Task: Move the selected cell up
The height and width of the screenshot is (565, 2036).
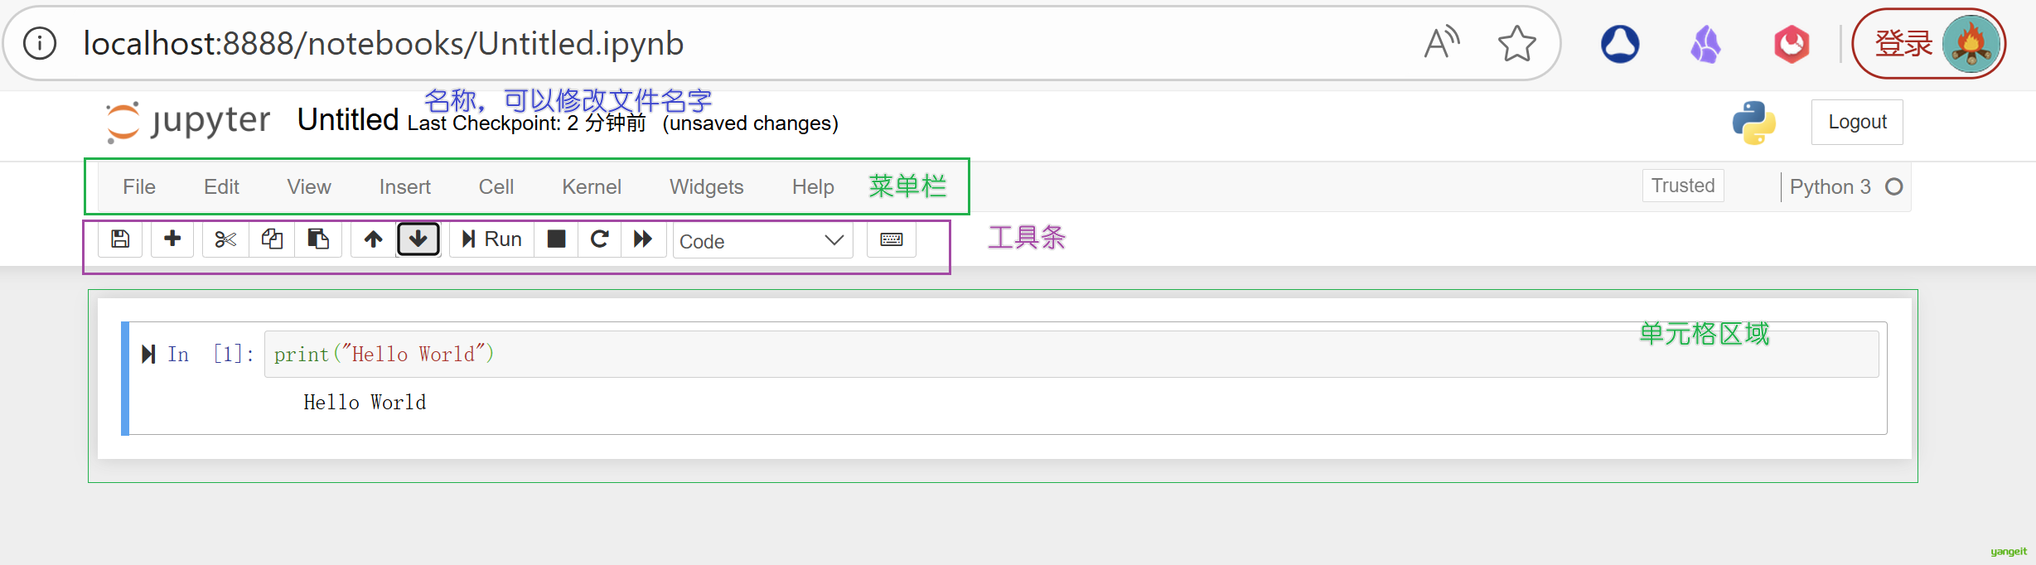Action: [x=373, y=239]
